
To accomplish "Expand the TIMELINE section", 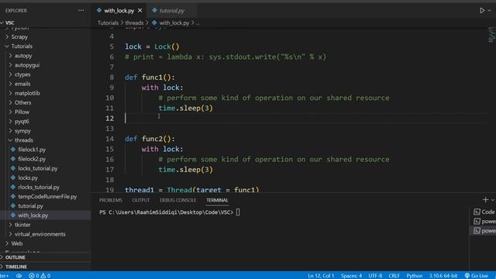I will coord(15,267).
